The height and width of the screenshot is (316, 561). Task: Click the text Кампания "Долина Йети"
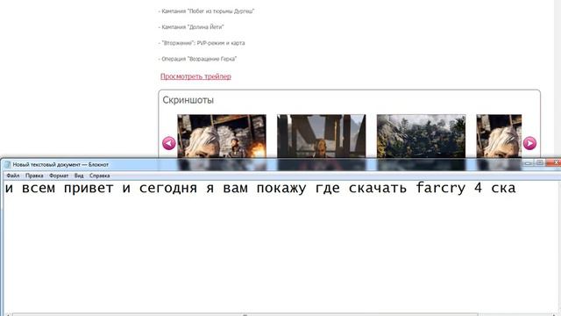pos(193,27)
